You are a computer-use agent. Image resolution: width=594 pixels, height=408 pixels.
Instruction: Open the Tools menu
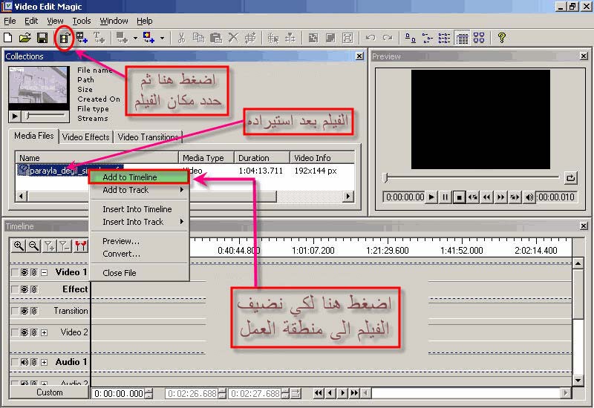pos(82,21)
